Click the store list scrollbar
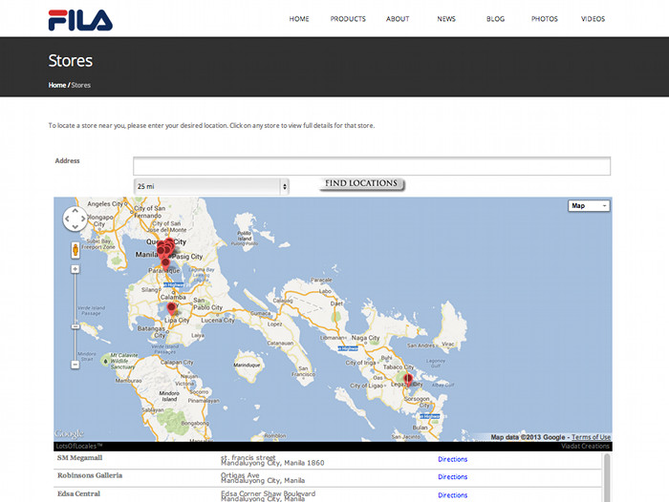Image resolution: width=669 pixels, height=502 pixels. click(607, 475)
